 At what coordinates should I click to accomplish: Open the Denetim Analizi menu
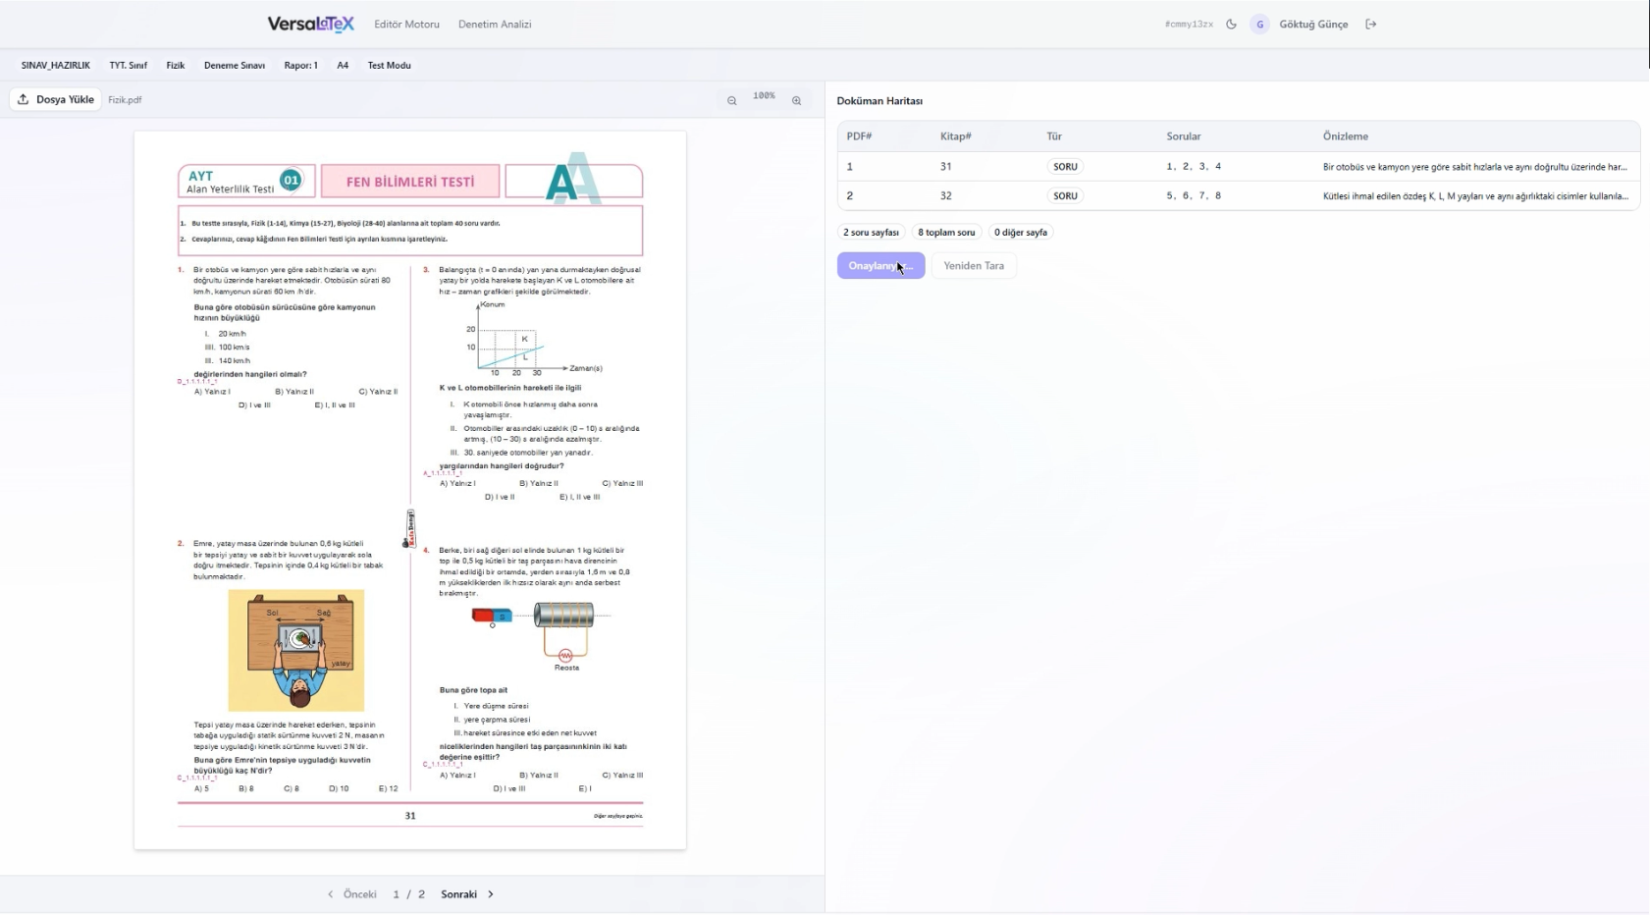pyautogui.click(x=495, y=25)
